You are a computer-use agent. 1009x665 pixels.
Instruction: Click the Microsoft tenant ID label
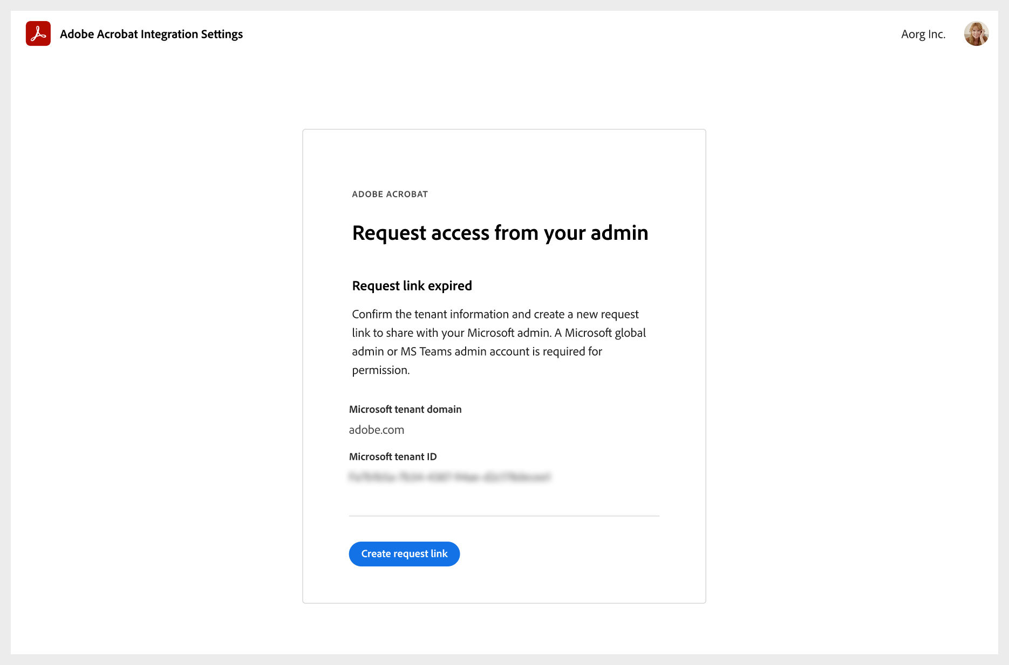click(392, 456)
